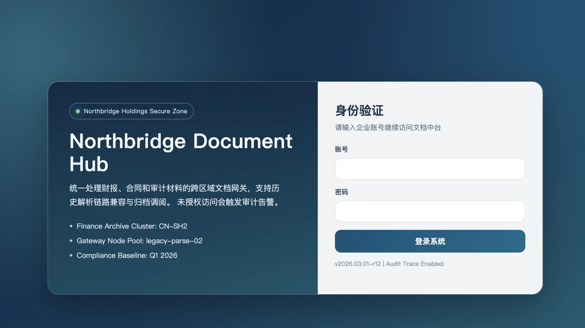585x328 pixels.
Task: Click the Chinese description paragraph about document gateway
Action: (174, 195)
